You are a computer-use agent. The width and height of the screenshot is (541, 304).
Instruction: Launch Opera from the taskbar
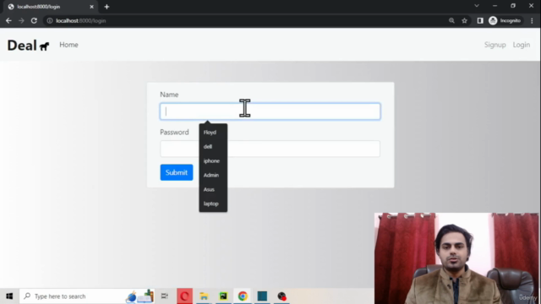184,296
